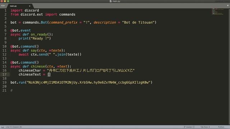Click the word discord on line 1
Image resolution: width=230 pixels, height=129 pixels.
coord(32,10)
